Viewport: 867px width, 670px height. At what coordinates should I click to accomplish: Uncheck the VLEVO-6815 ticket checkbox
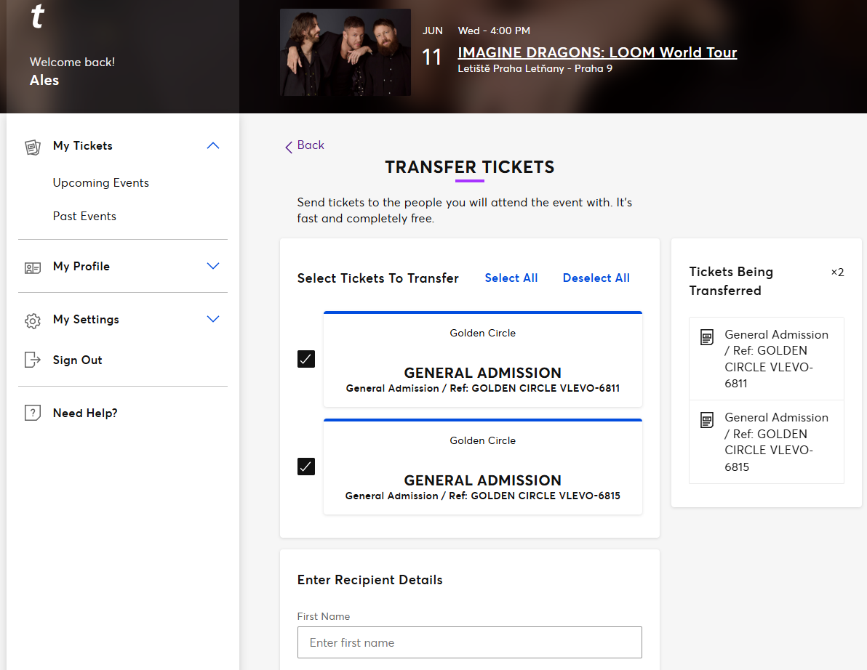click(x=306, y=467)
